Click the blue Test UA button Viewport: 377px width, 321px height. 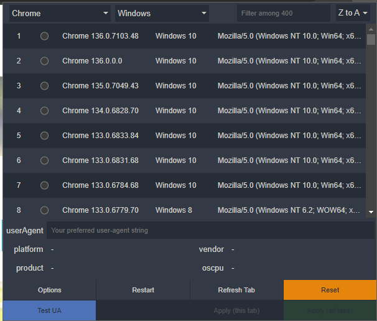click(50, 310)
